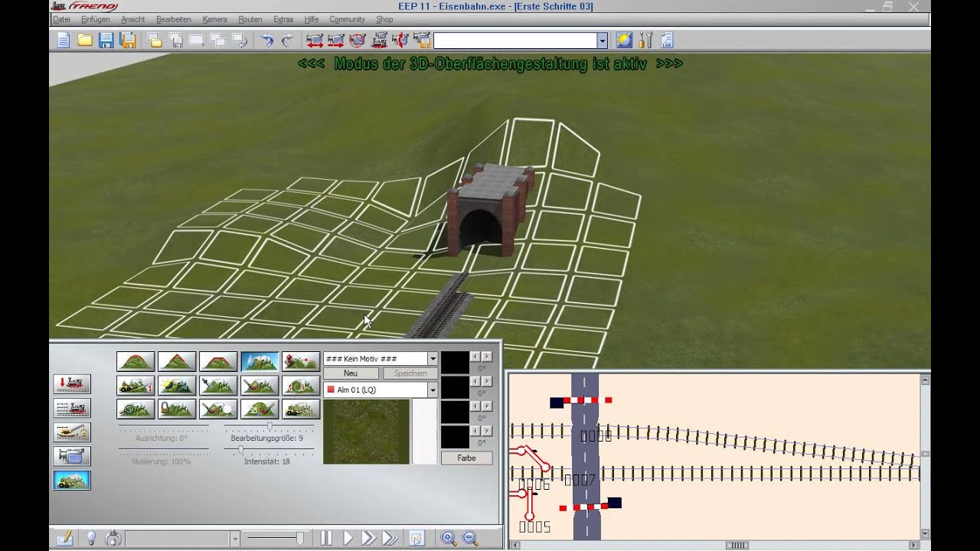Screen dimensions: 980x551
Task: Select the yellow bulldozer terrain tool
Action: pos(136,385)
